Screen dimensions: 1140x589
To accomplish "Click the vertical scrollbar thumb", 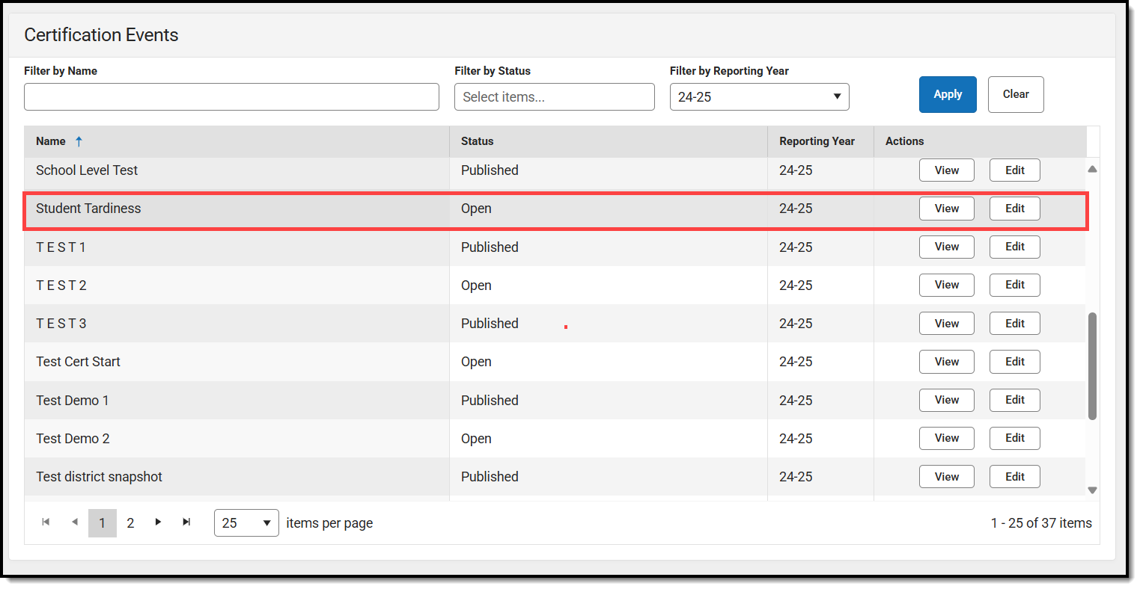I will tap(1092, 366).
